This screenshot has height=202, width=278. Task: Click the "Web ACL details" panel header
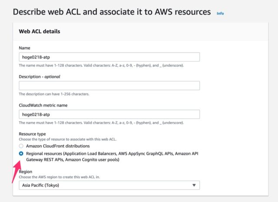click(x=40, y=31)
